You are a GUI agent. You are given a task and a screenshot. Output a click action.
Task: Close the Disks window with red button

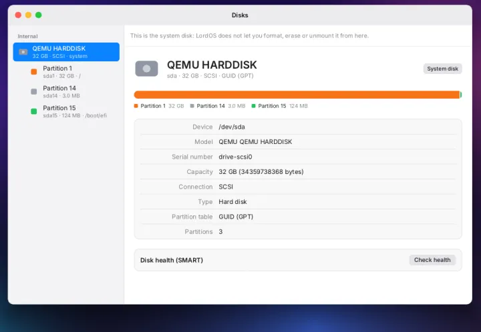[18, 15]
